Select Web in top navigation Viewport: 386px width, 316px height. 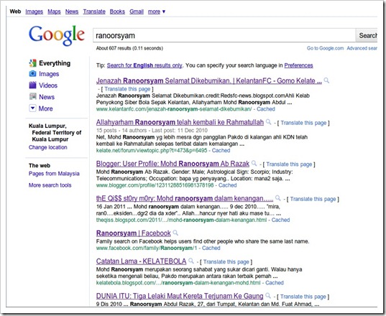[x=15, y=11]
